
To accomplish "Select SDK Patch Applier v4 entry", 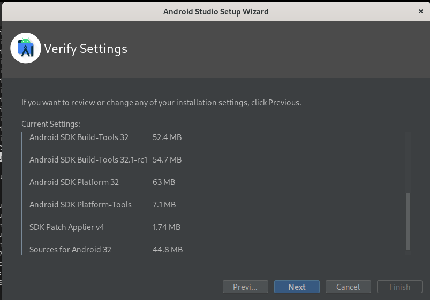I will pos(66,227).
